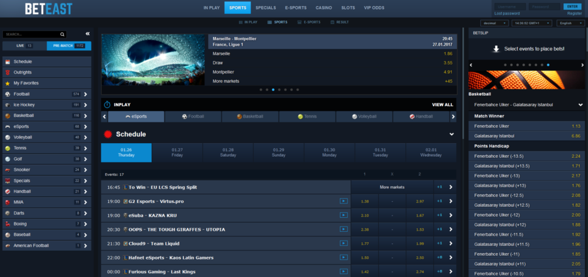This screenshot has width=588, height=277.
Task: Click the Username input field
Action: [510, 6]
